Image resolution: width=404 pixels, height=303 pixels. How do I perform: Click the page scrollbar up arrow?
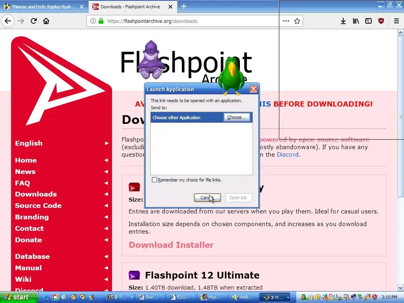401,32
